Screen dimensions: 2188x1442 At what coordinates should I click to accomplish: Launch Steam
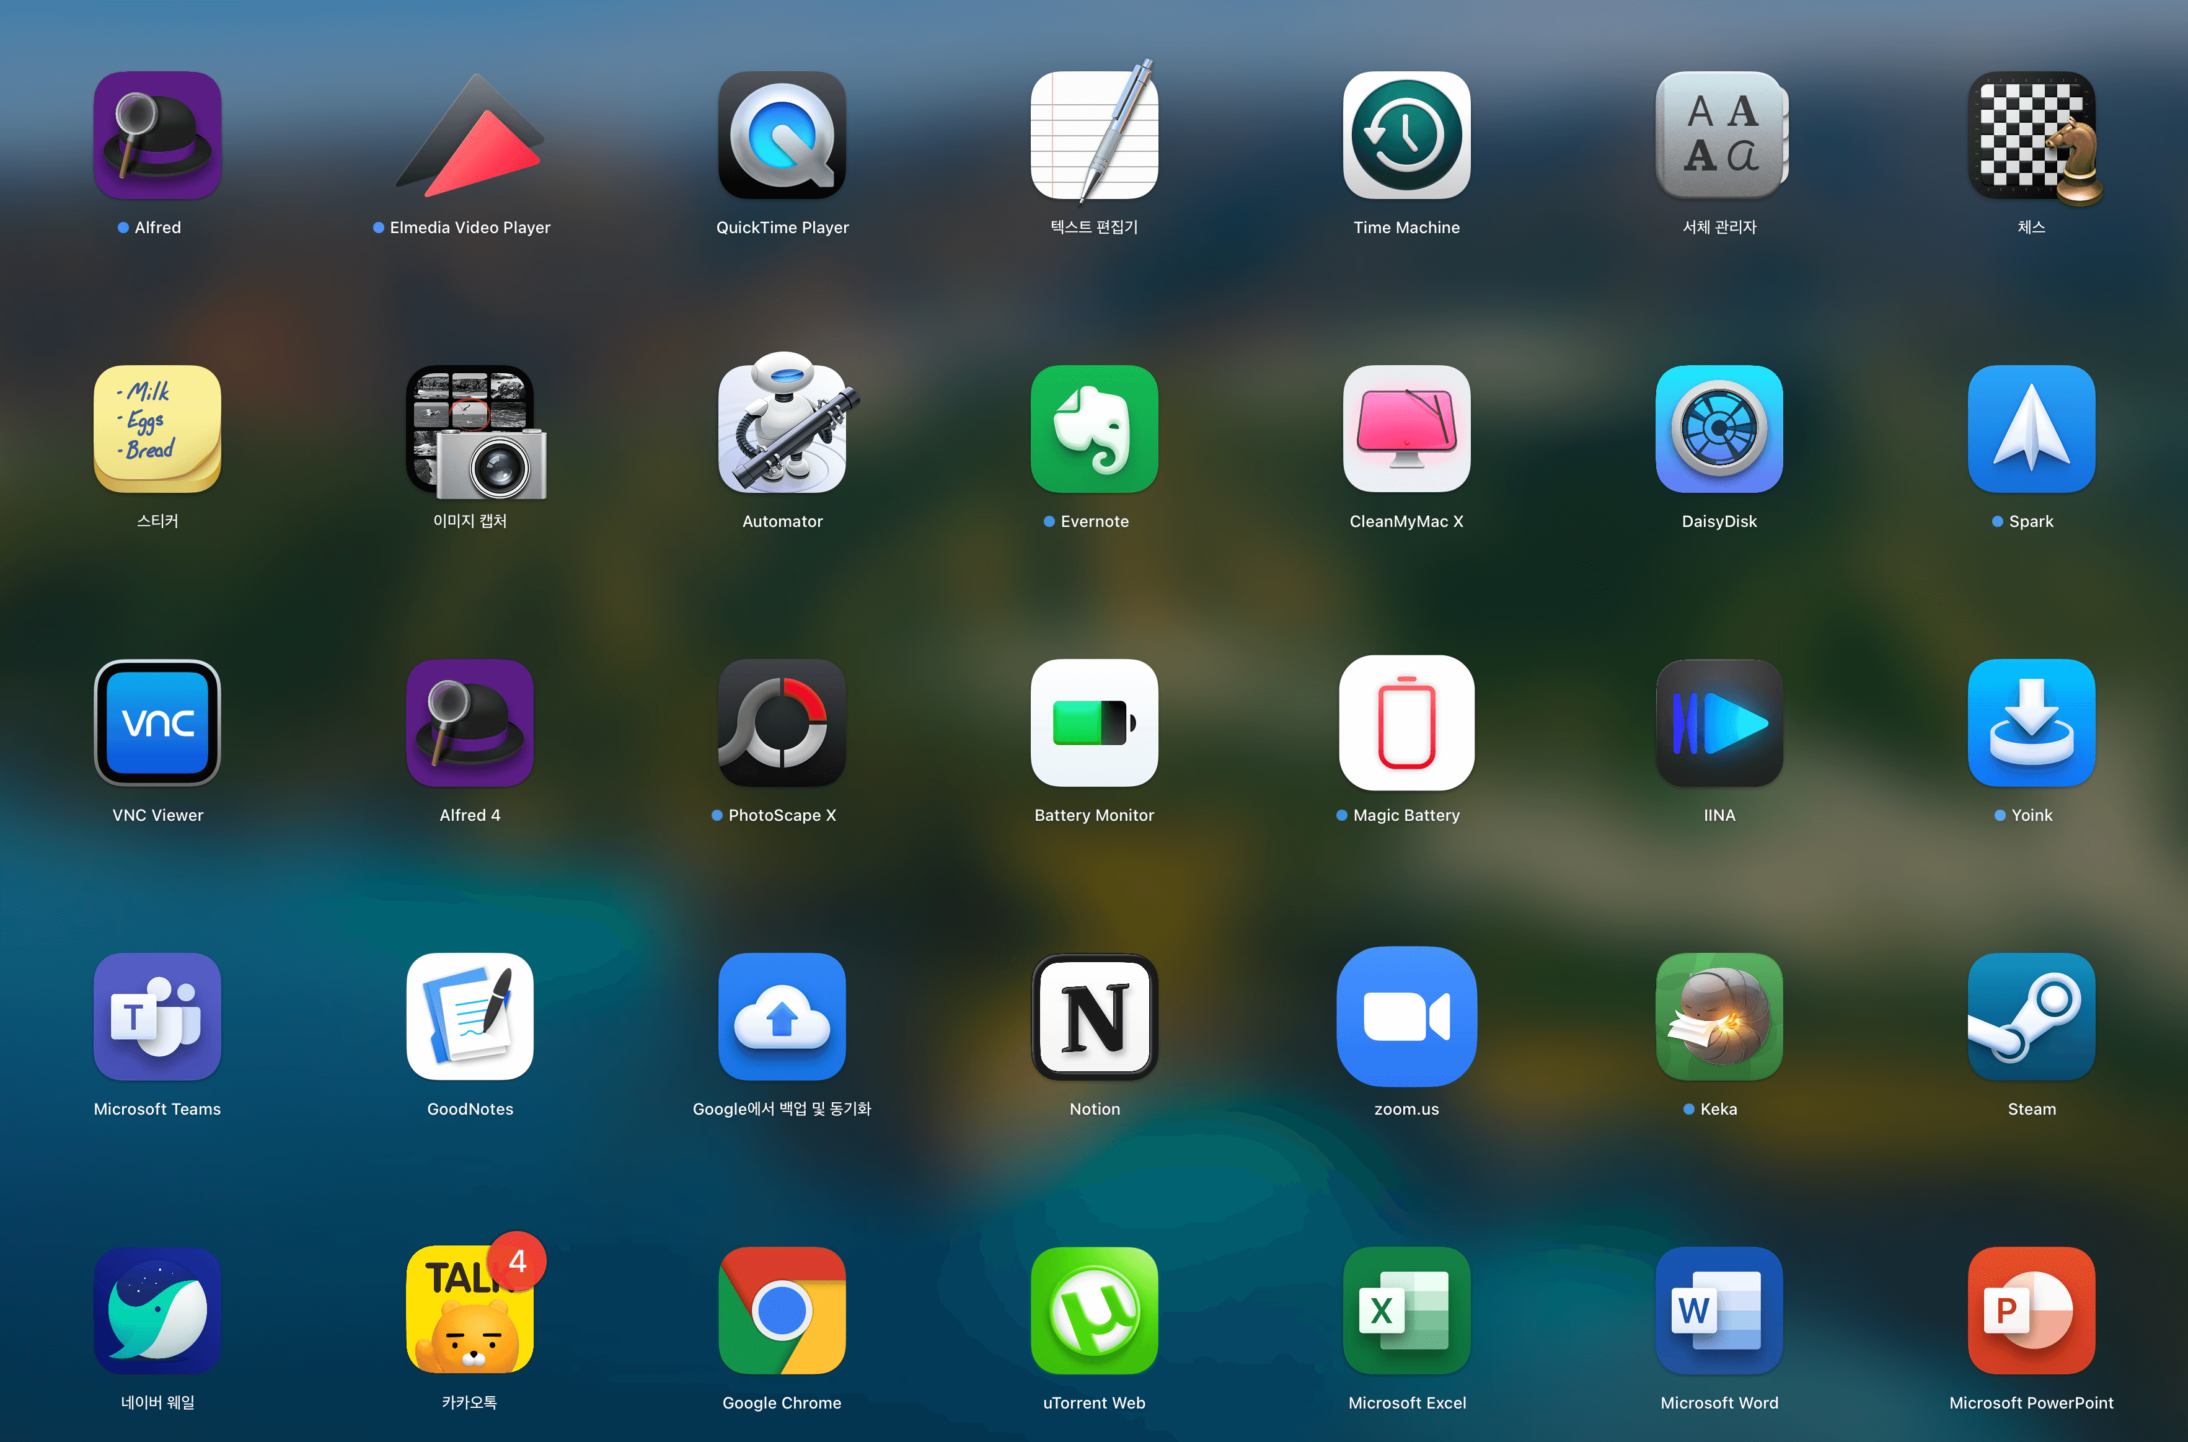click(2031, 1016)
